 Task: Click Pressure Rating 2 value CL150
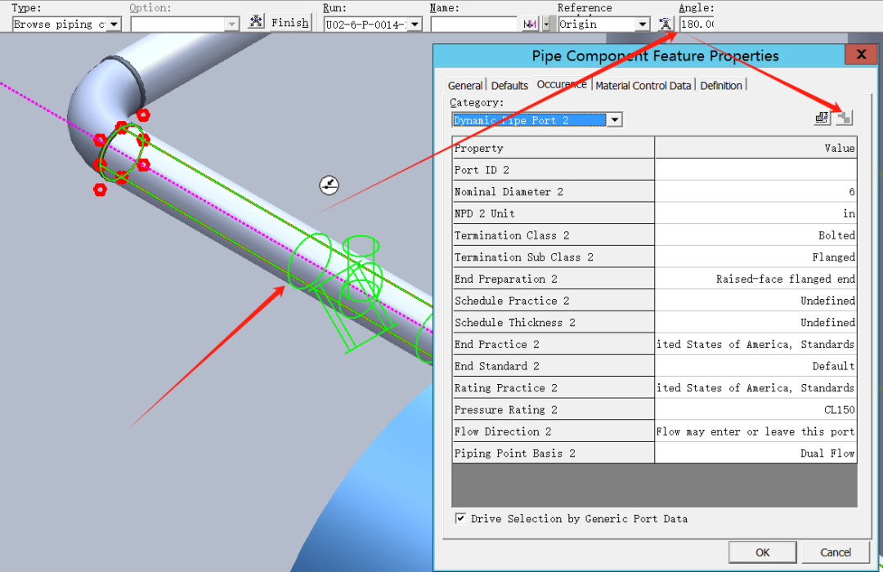pos(755,409)
